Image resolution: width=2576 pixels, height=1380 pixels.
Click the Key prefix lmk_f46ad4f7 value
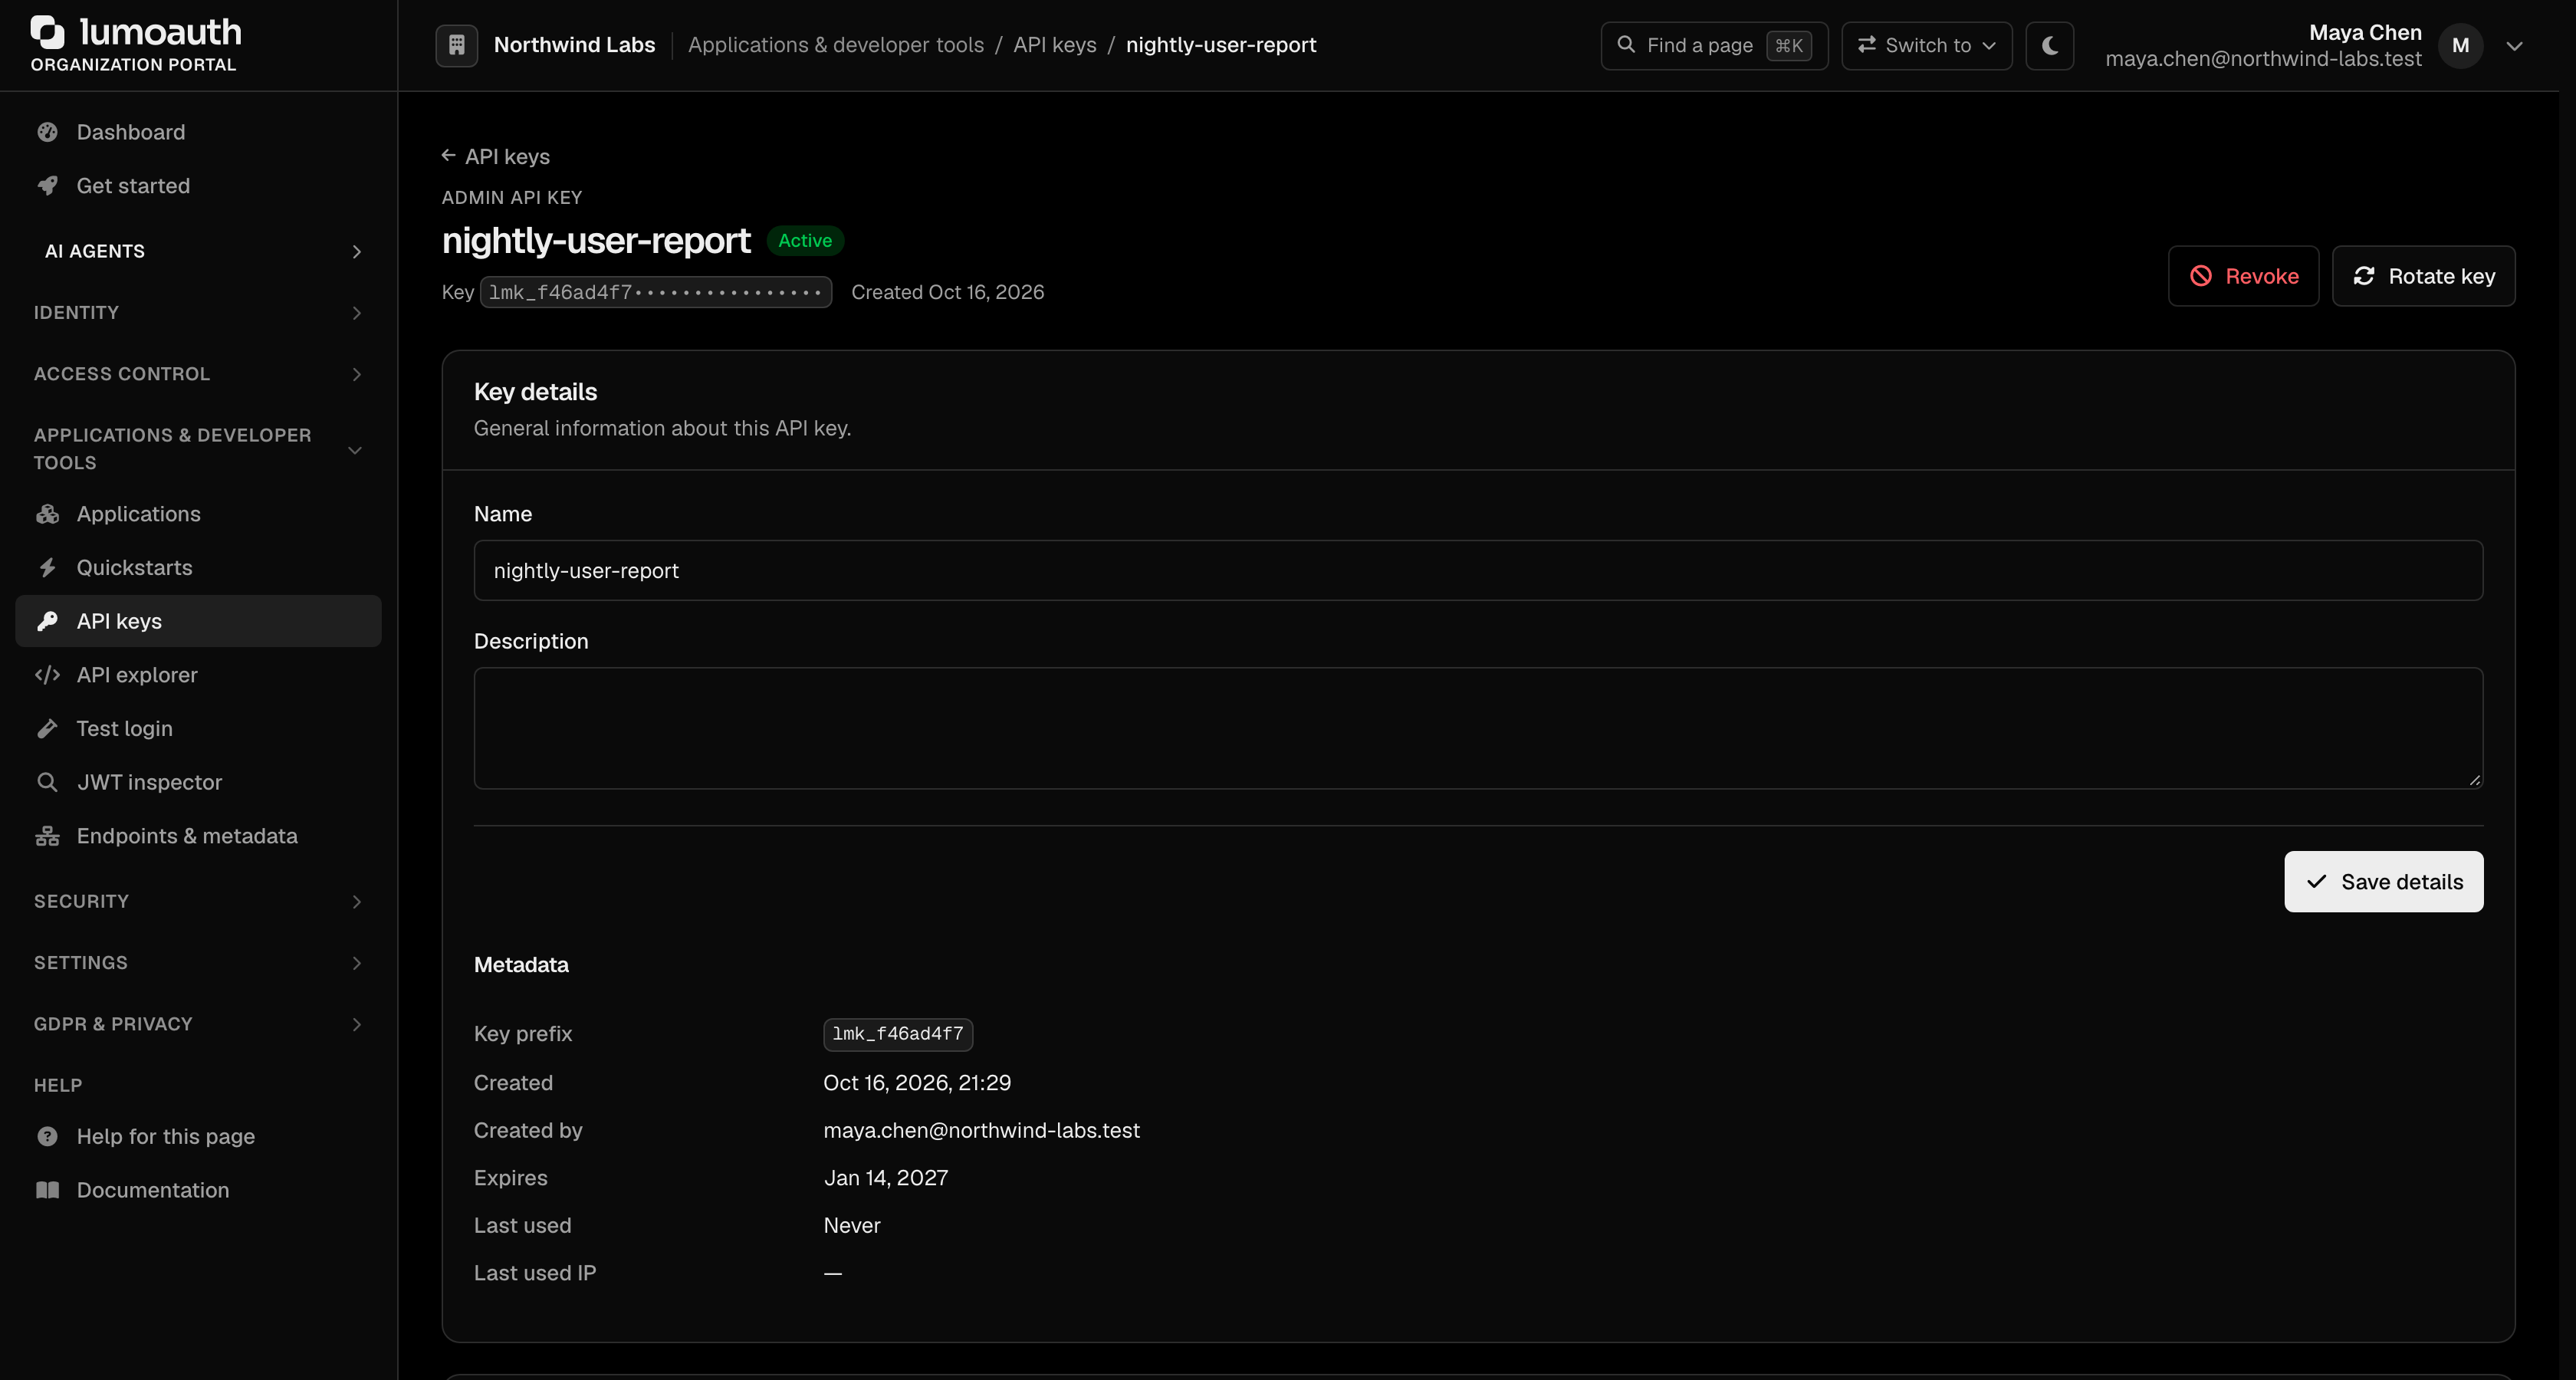[898, 1034]
